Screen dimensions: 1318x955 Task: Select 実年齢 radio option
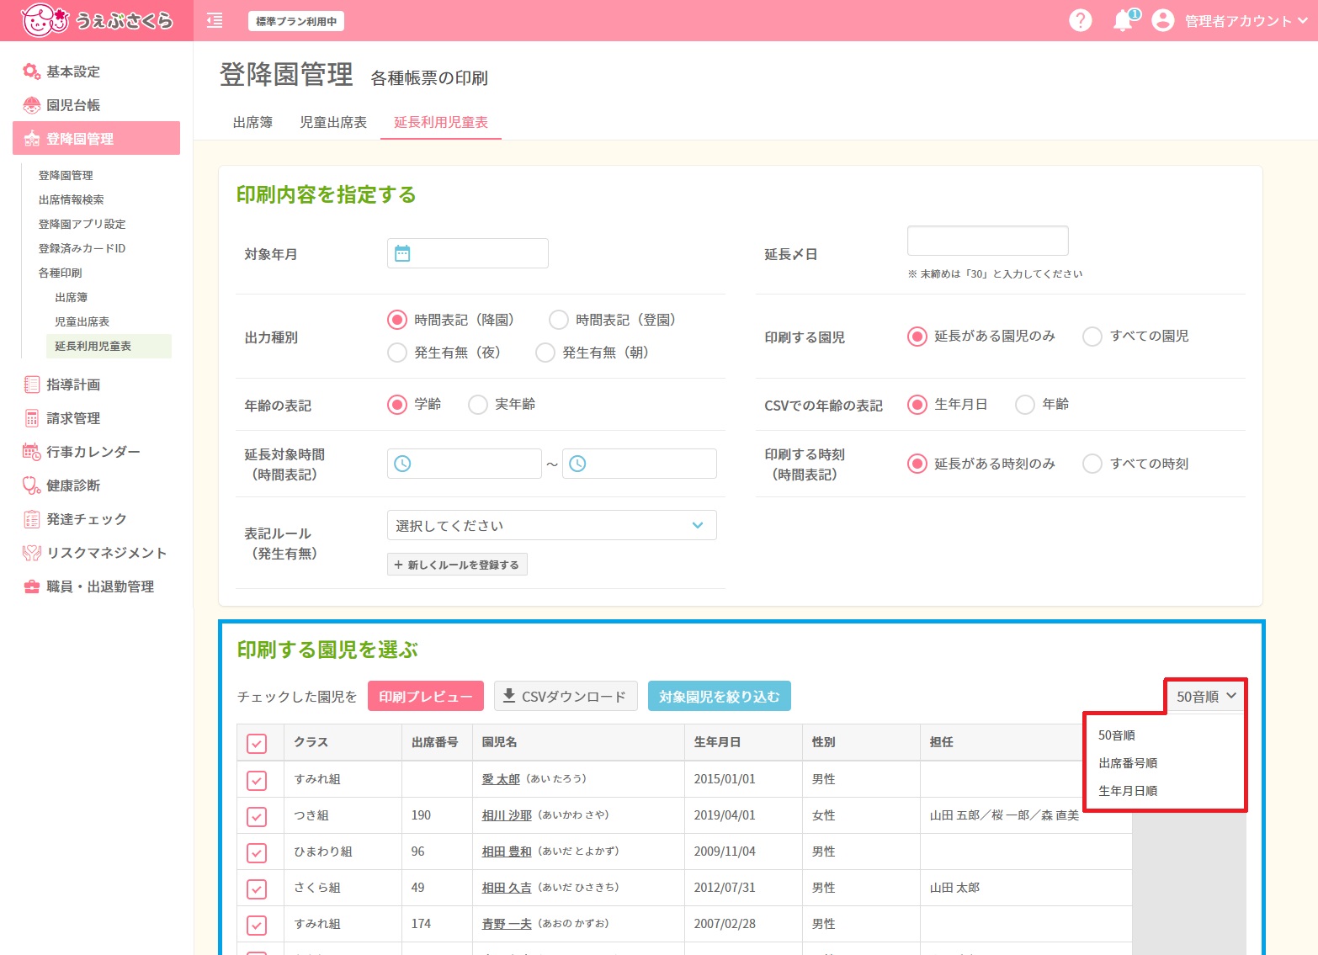[478, 405]
